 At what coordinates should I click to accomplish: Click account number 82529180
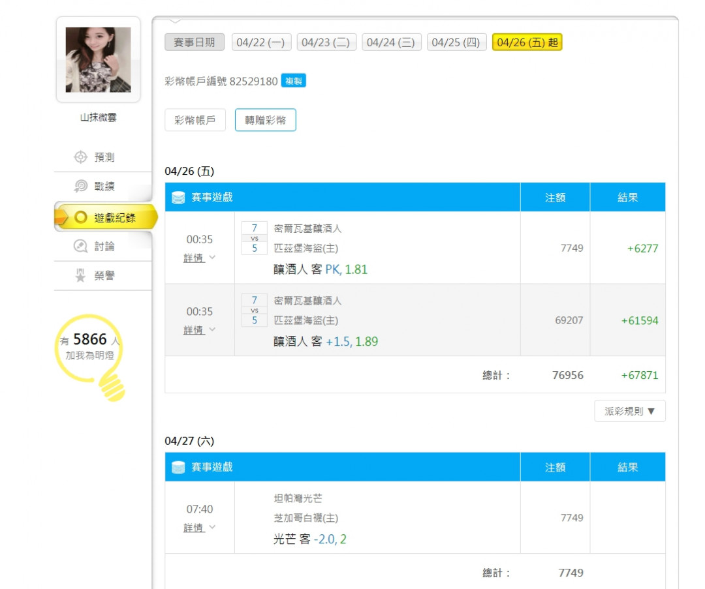[253, 82]
